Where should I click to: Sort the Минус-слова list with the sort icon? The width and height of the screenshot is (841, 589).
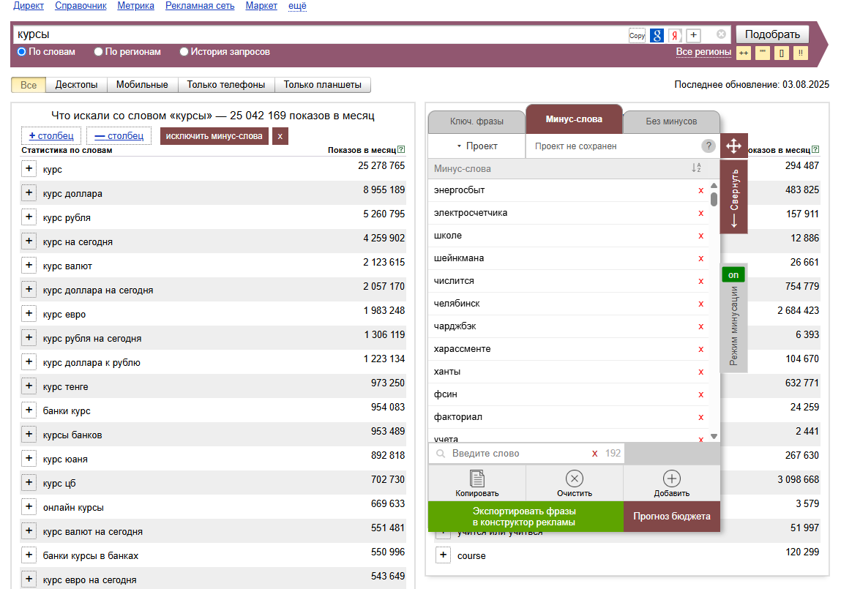(696, 168)
